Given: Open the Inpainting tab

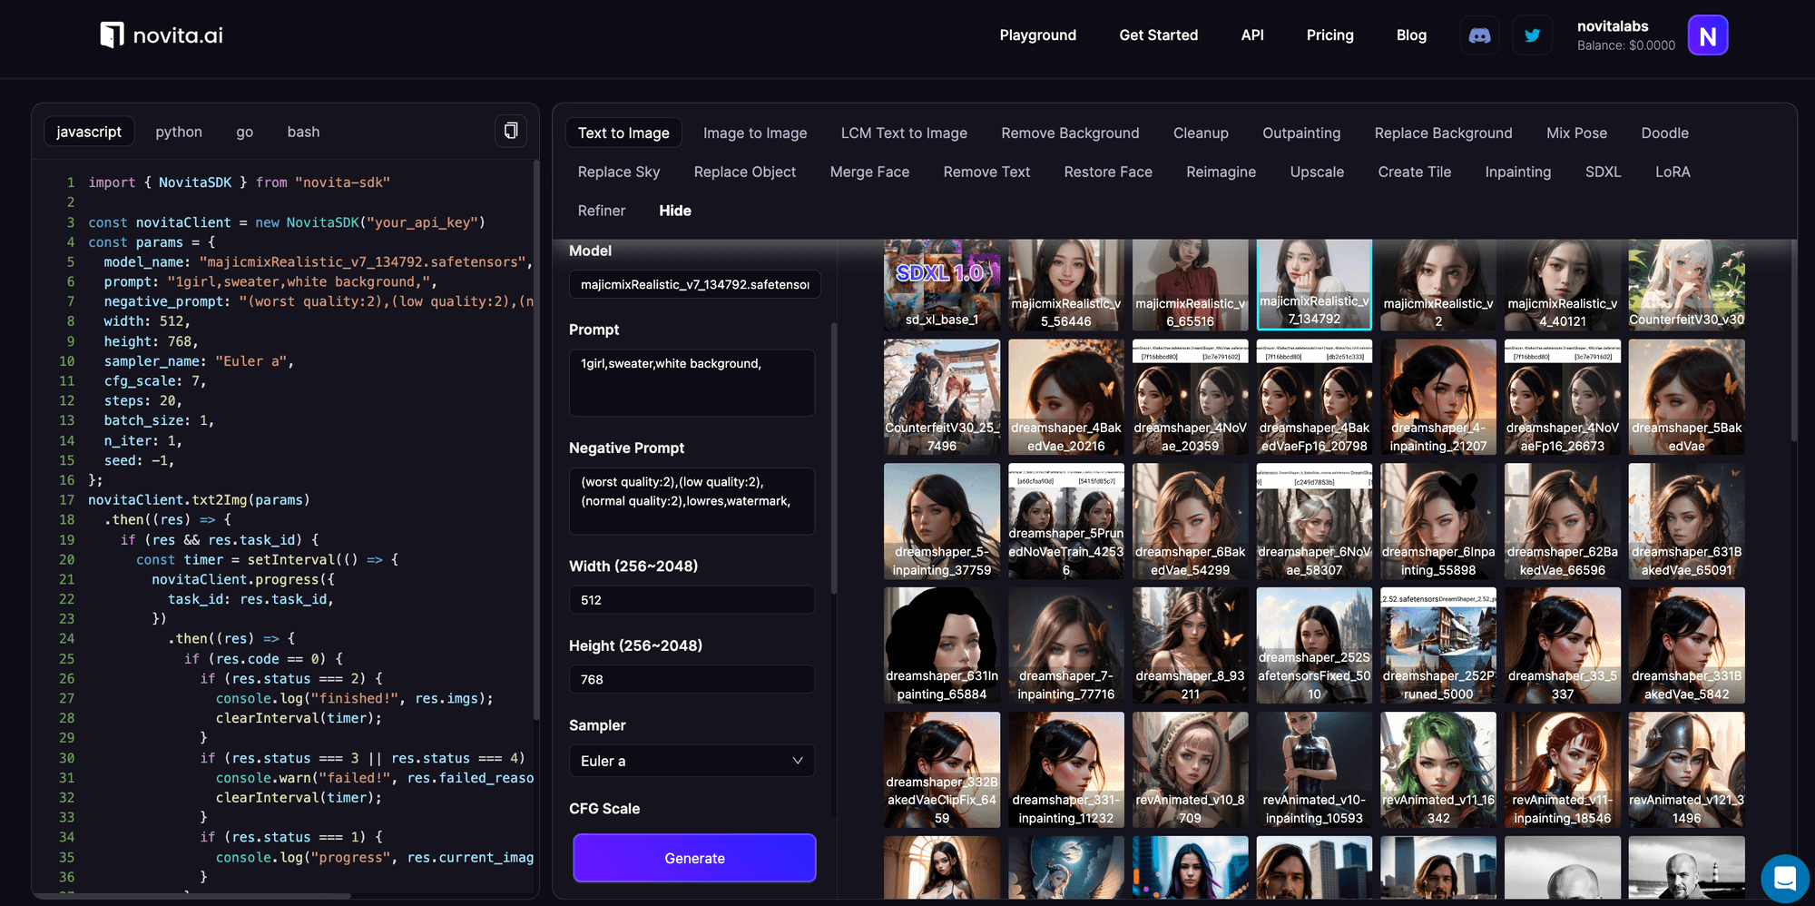Looking at the screenshot, I should pyautogui.click(x=1517, y=172).
